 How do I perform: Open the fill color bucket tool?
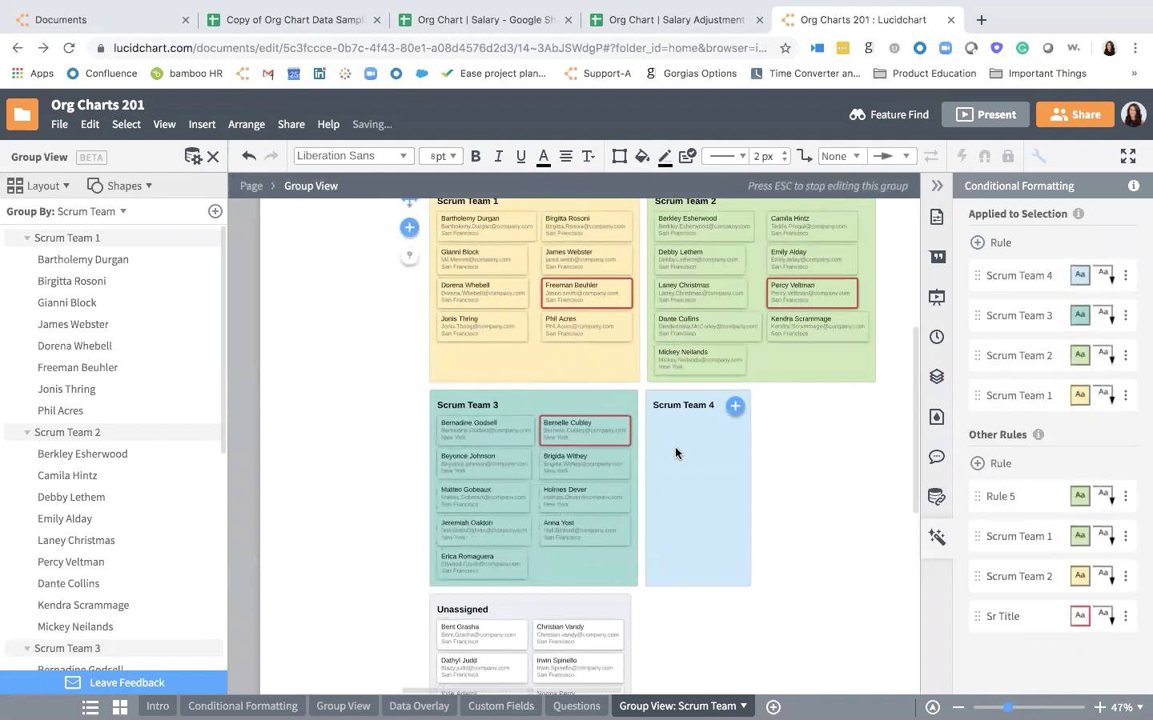[642, 156]
